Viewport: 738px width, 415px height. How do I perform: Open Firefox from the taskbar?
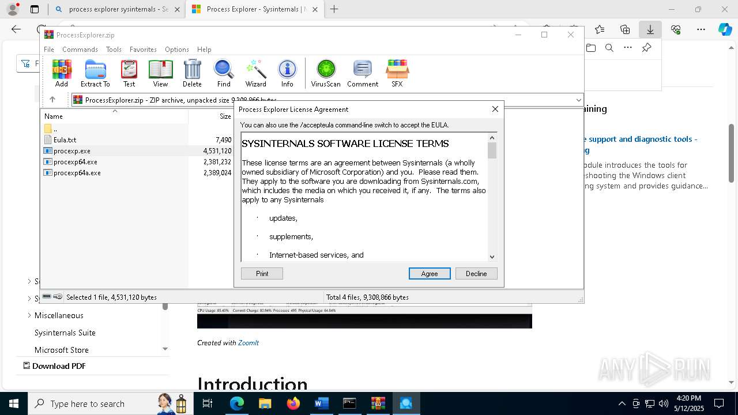pos(293,403)
